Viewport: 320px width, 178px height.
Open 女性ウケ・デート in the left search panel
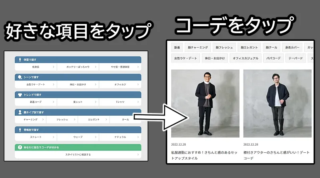[x=36, y=84]
